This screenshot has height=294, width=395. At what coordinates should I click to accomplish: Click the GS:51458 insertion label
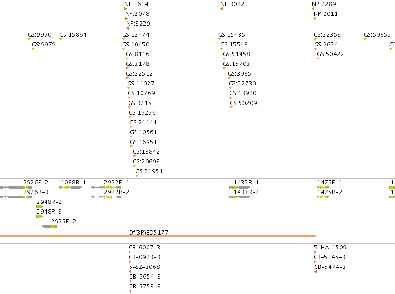(x=237, y=54)
